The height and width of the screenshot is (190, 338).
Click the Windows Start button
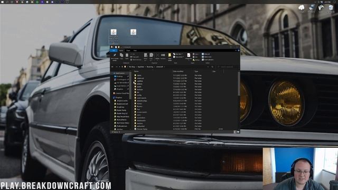click(x=2, y=2)
